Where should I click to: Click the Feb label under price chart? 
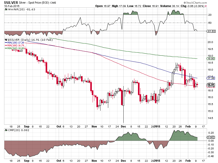coord(188,126)
